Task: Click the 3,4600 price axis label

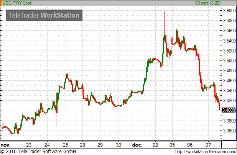Action: pos(229,81)
